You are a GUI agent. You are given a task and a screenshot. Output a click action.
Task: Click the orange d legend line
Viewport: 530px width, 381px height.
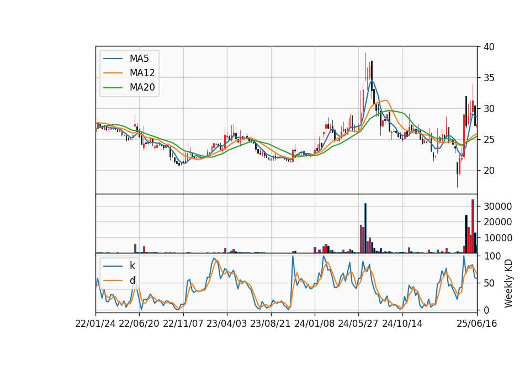click(113, 281)
